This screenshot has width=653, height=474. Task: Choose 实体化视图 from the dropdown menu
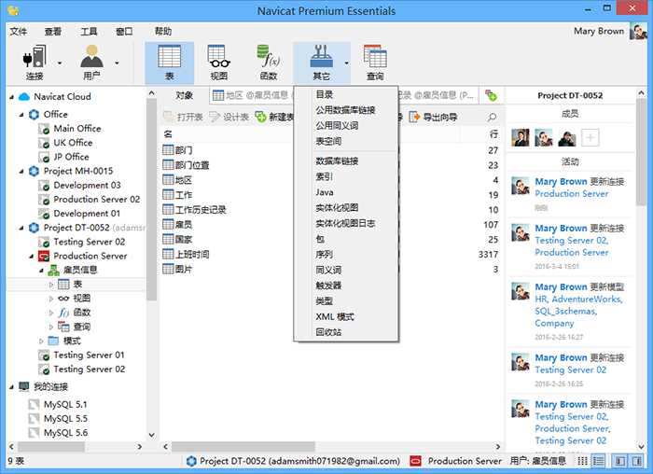click(346, 207)
